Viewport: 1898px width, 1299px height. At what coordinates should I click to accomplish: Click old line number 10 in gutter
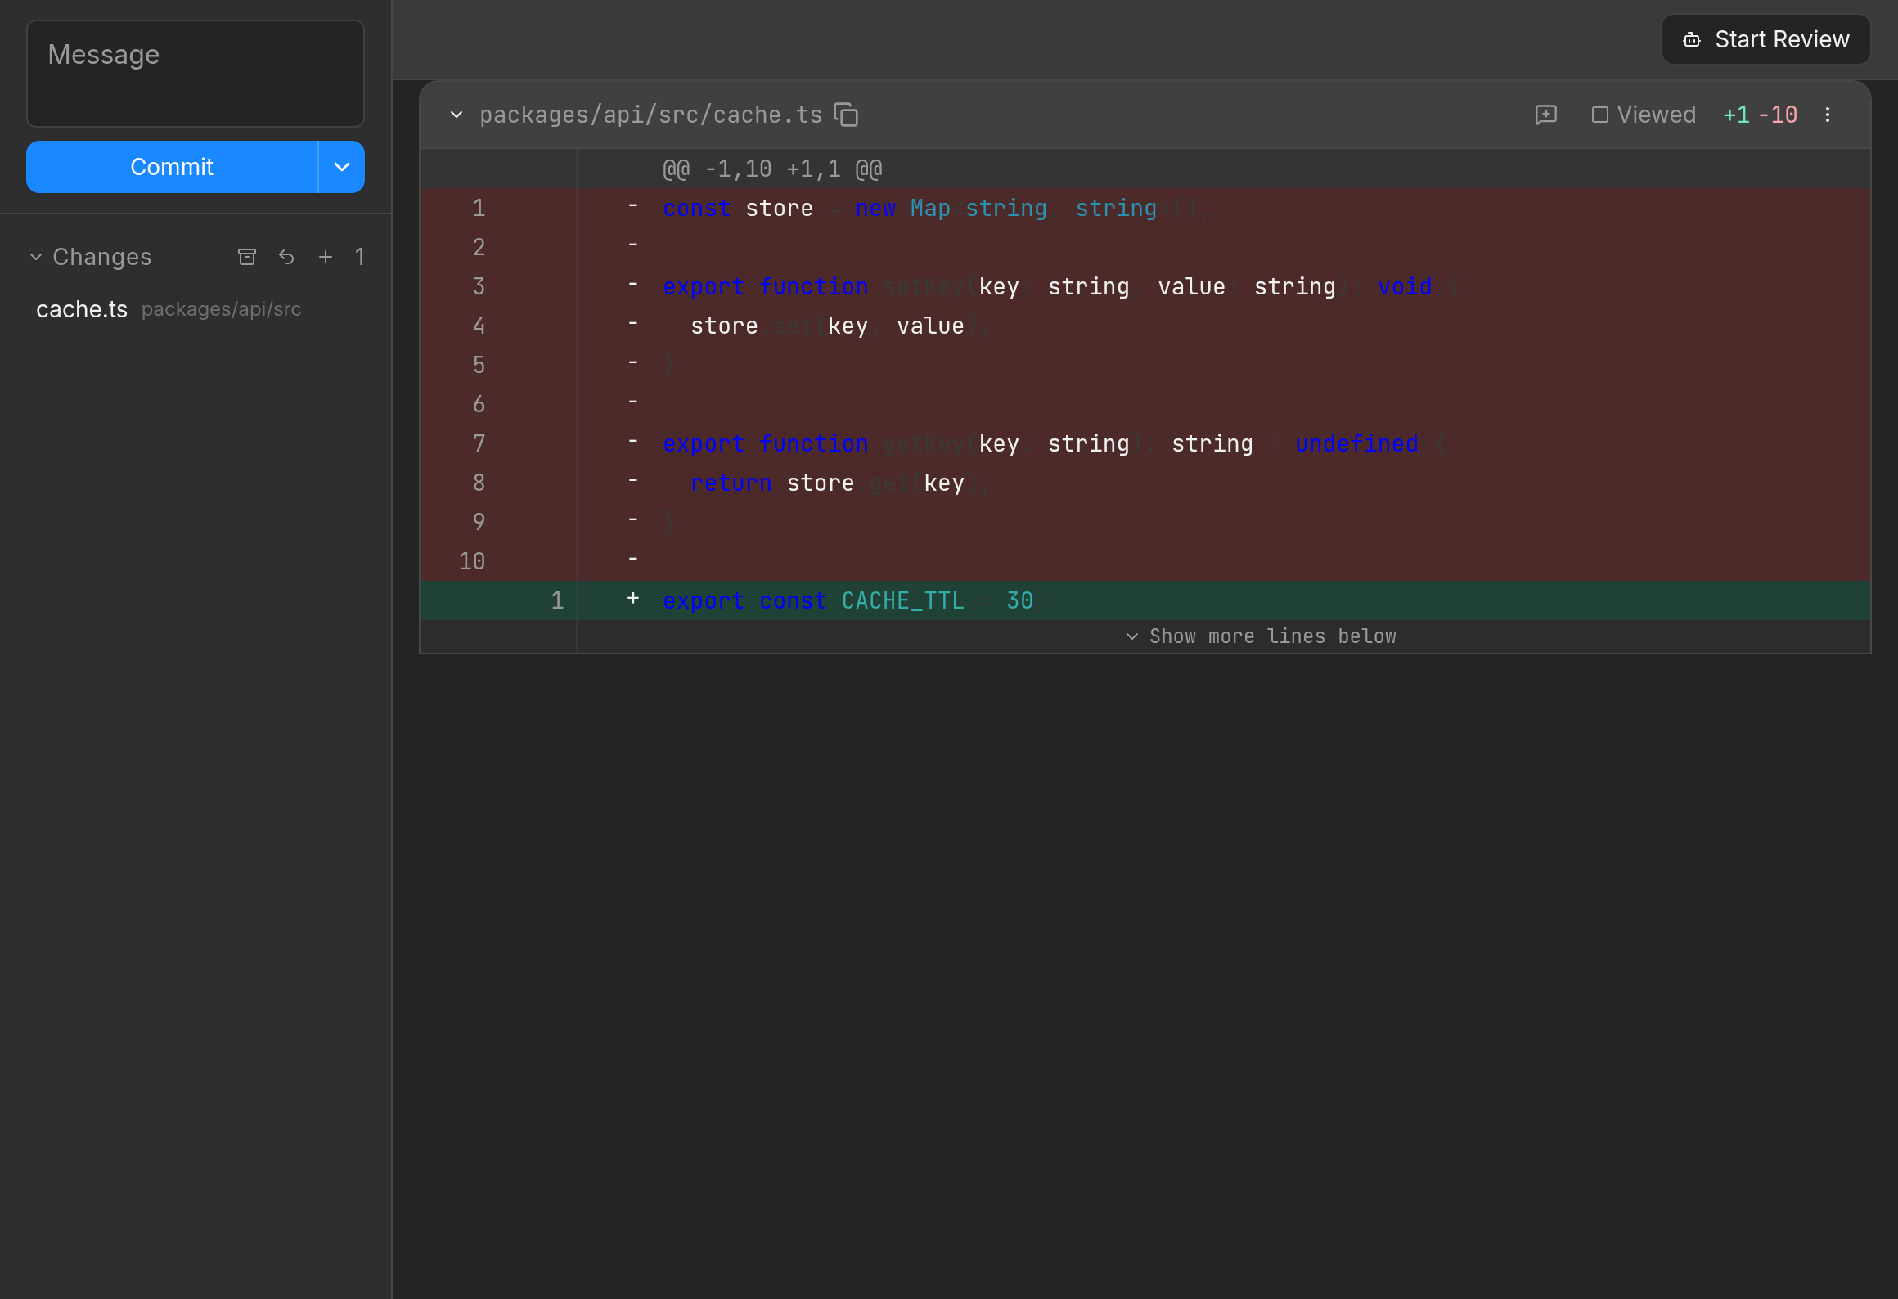(x=472, y=561)
